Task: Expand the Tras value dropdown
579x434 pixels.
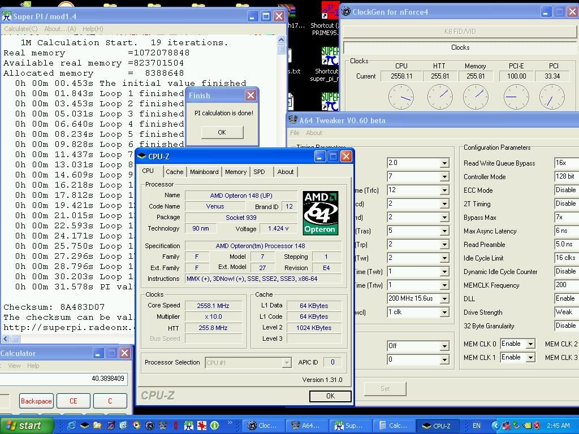Action: [444, 231]
